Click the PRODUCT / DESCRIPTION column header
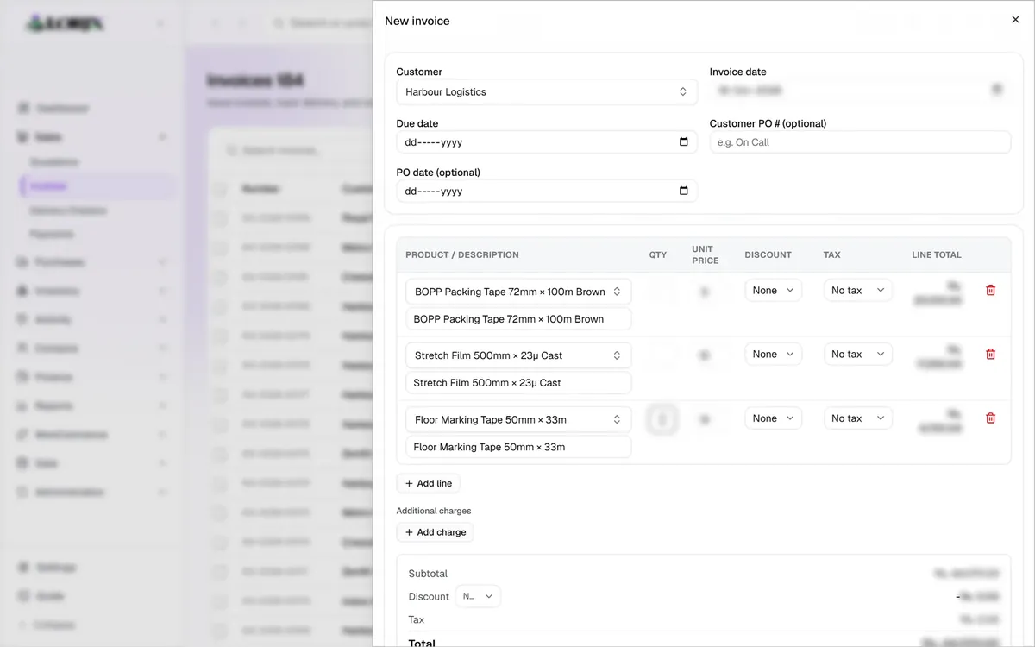Screen dimensions: 1035x647 [462, 255]
